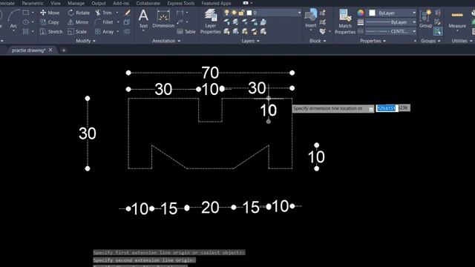Activate the Rotate command

[x=79, y=13]
